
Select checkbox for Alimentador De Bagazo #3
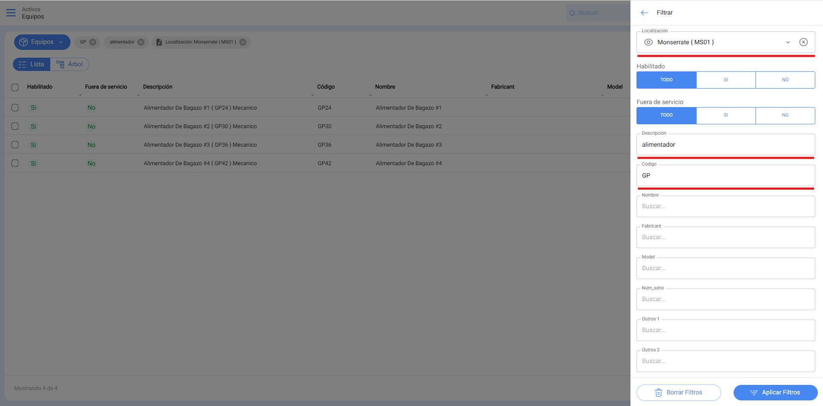pos(15,145)
